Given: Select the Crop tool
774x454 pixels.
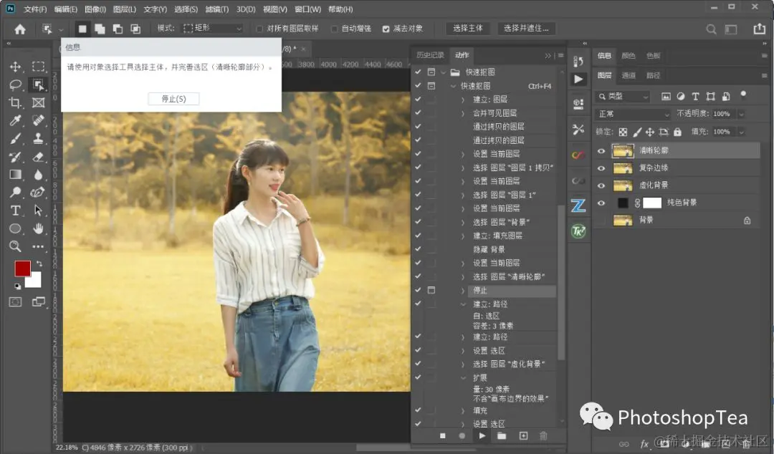Looking at the screenshot, I should point(15,102).
